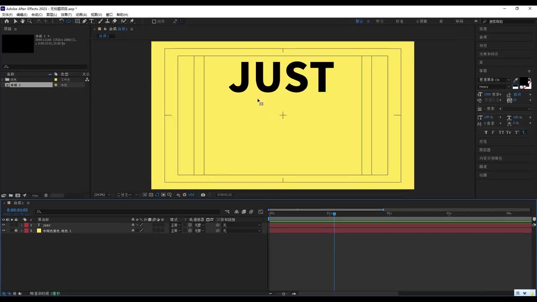
Task: Switch to the 小屏幕 workspace
Action: tap(421, 21)
